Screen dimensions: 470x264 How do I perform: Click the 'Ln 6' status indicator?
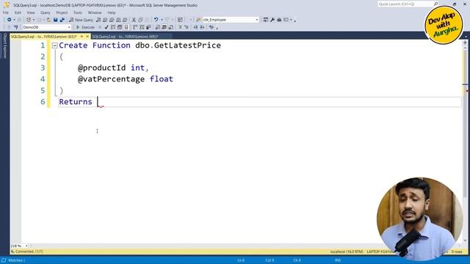pyautogui.click(x=241, y=260)
